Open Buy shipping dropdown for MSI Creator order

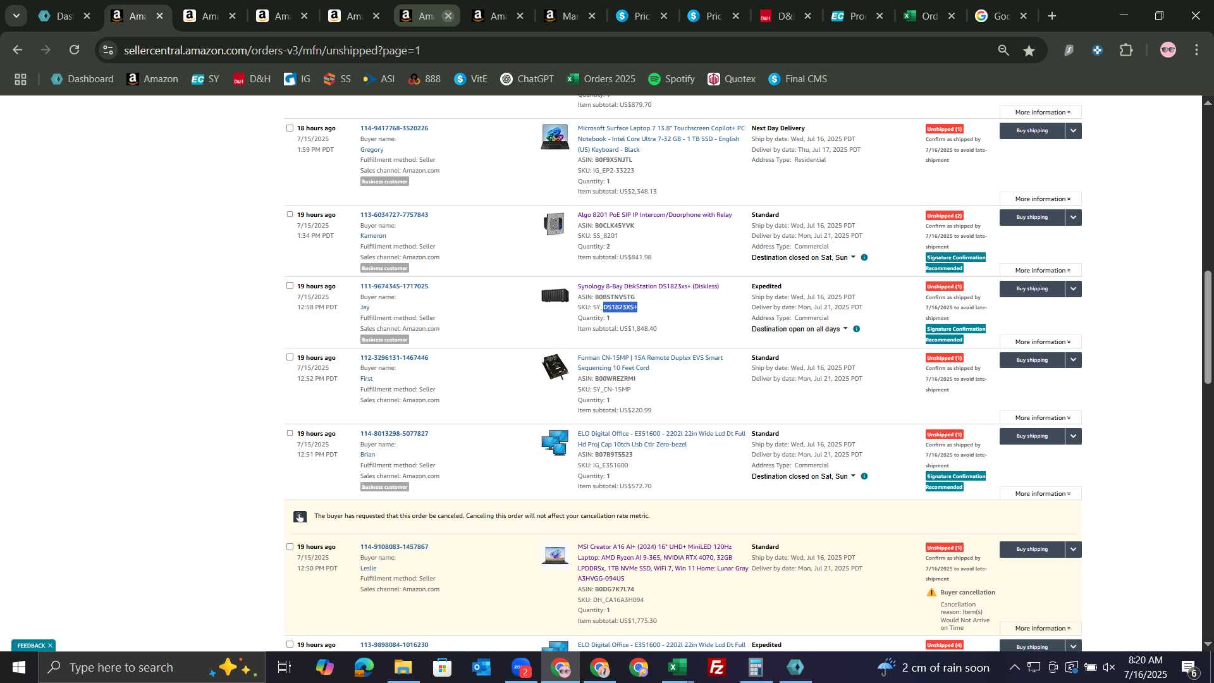click(1073, 550)
